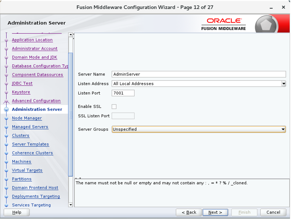
Task: Open Clusters step
Action: coord(20,135)
